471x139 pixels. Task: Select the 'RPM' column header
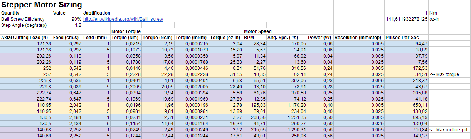pos(254,37)
